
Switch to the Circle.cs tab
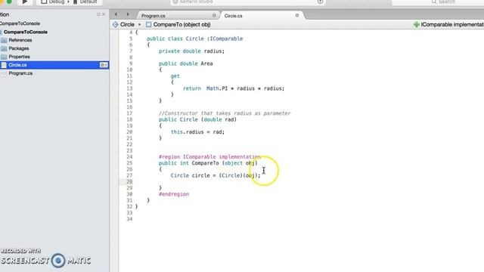[234, 16]
